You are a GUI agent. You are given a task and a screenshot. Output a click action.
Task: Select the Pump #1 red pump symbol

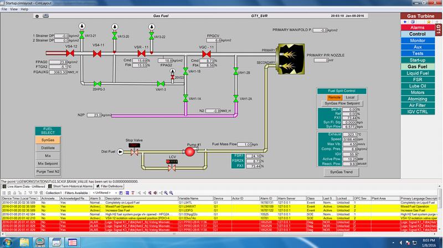click(190, 152)
